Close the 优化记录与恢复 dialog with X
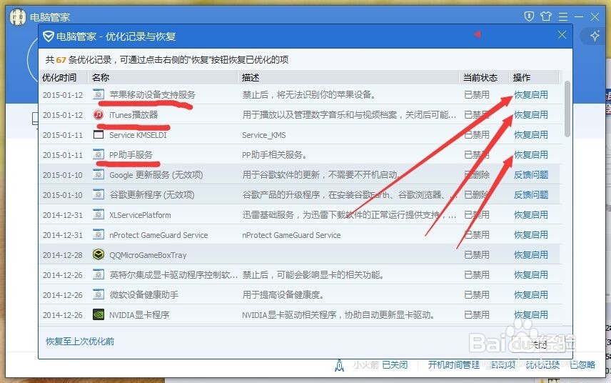This screenshot has height=383, width=611. [562, 35]
